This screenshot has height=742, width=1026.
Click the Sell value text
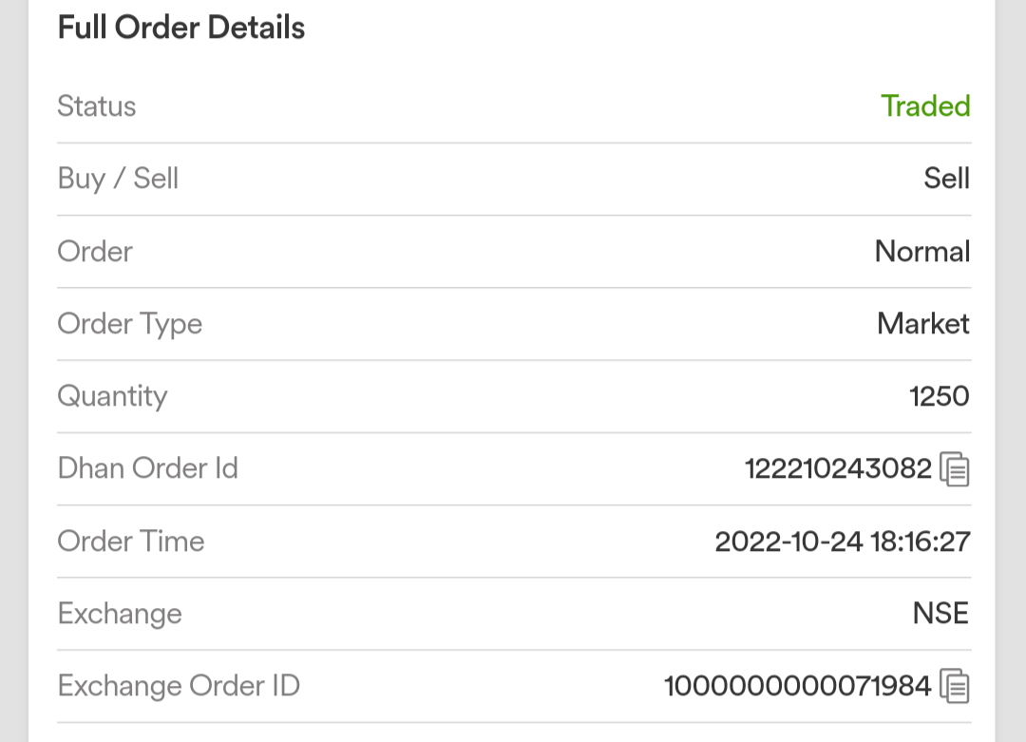pyautogui.click(x=946, y=179)
